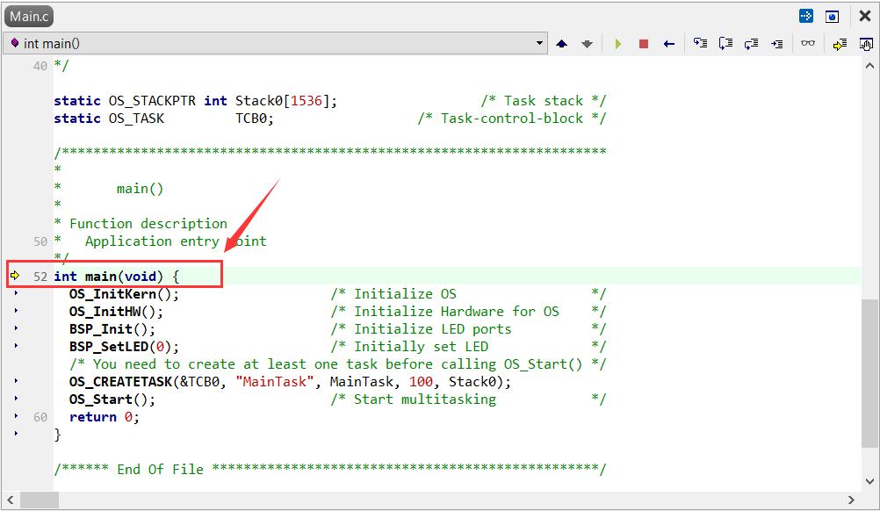Screen dimensions: 880x511
Task: Run to the cursor line
Action: (776, 43)
